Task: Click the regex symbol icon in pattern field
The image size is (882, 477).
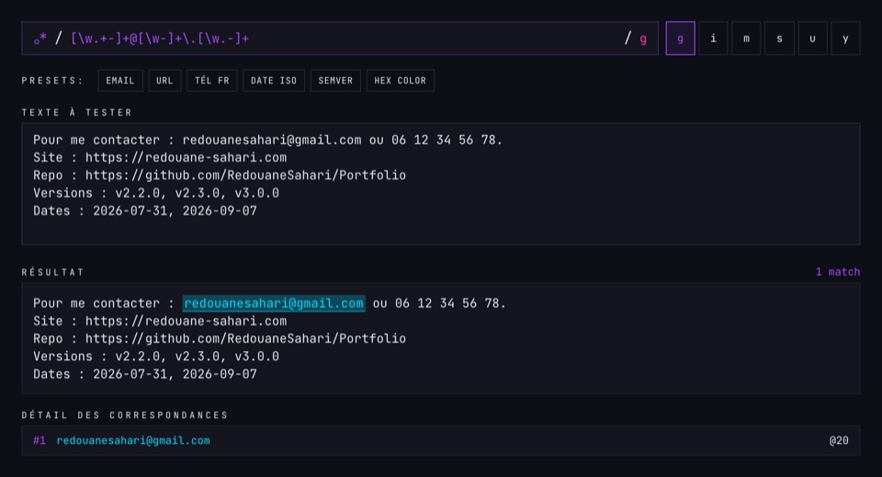Action: (40, 39)
